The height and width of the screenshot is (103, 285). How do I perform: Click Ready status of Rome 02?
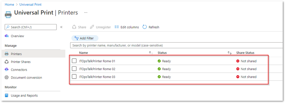point(164,69)
